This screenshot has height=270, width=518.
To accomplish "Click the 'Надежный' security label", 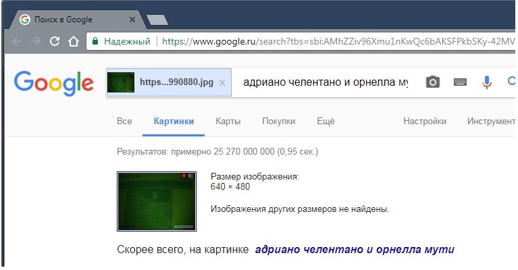I will point(127,42).
